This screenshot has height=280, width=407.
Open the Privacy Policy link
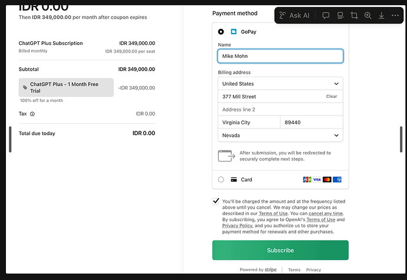(x=237, y=226)
